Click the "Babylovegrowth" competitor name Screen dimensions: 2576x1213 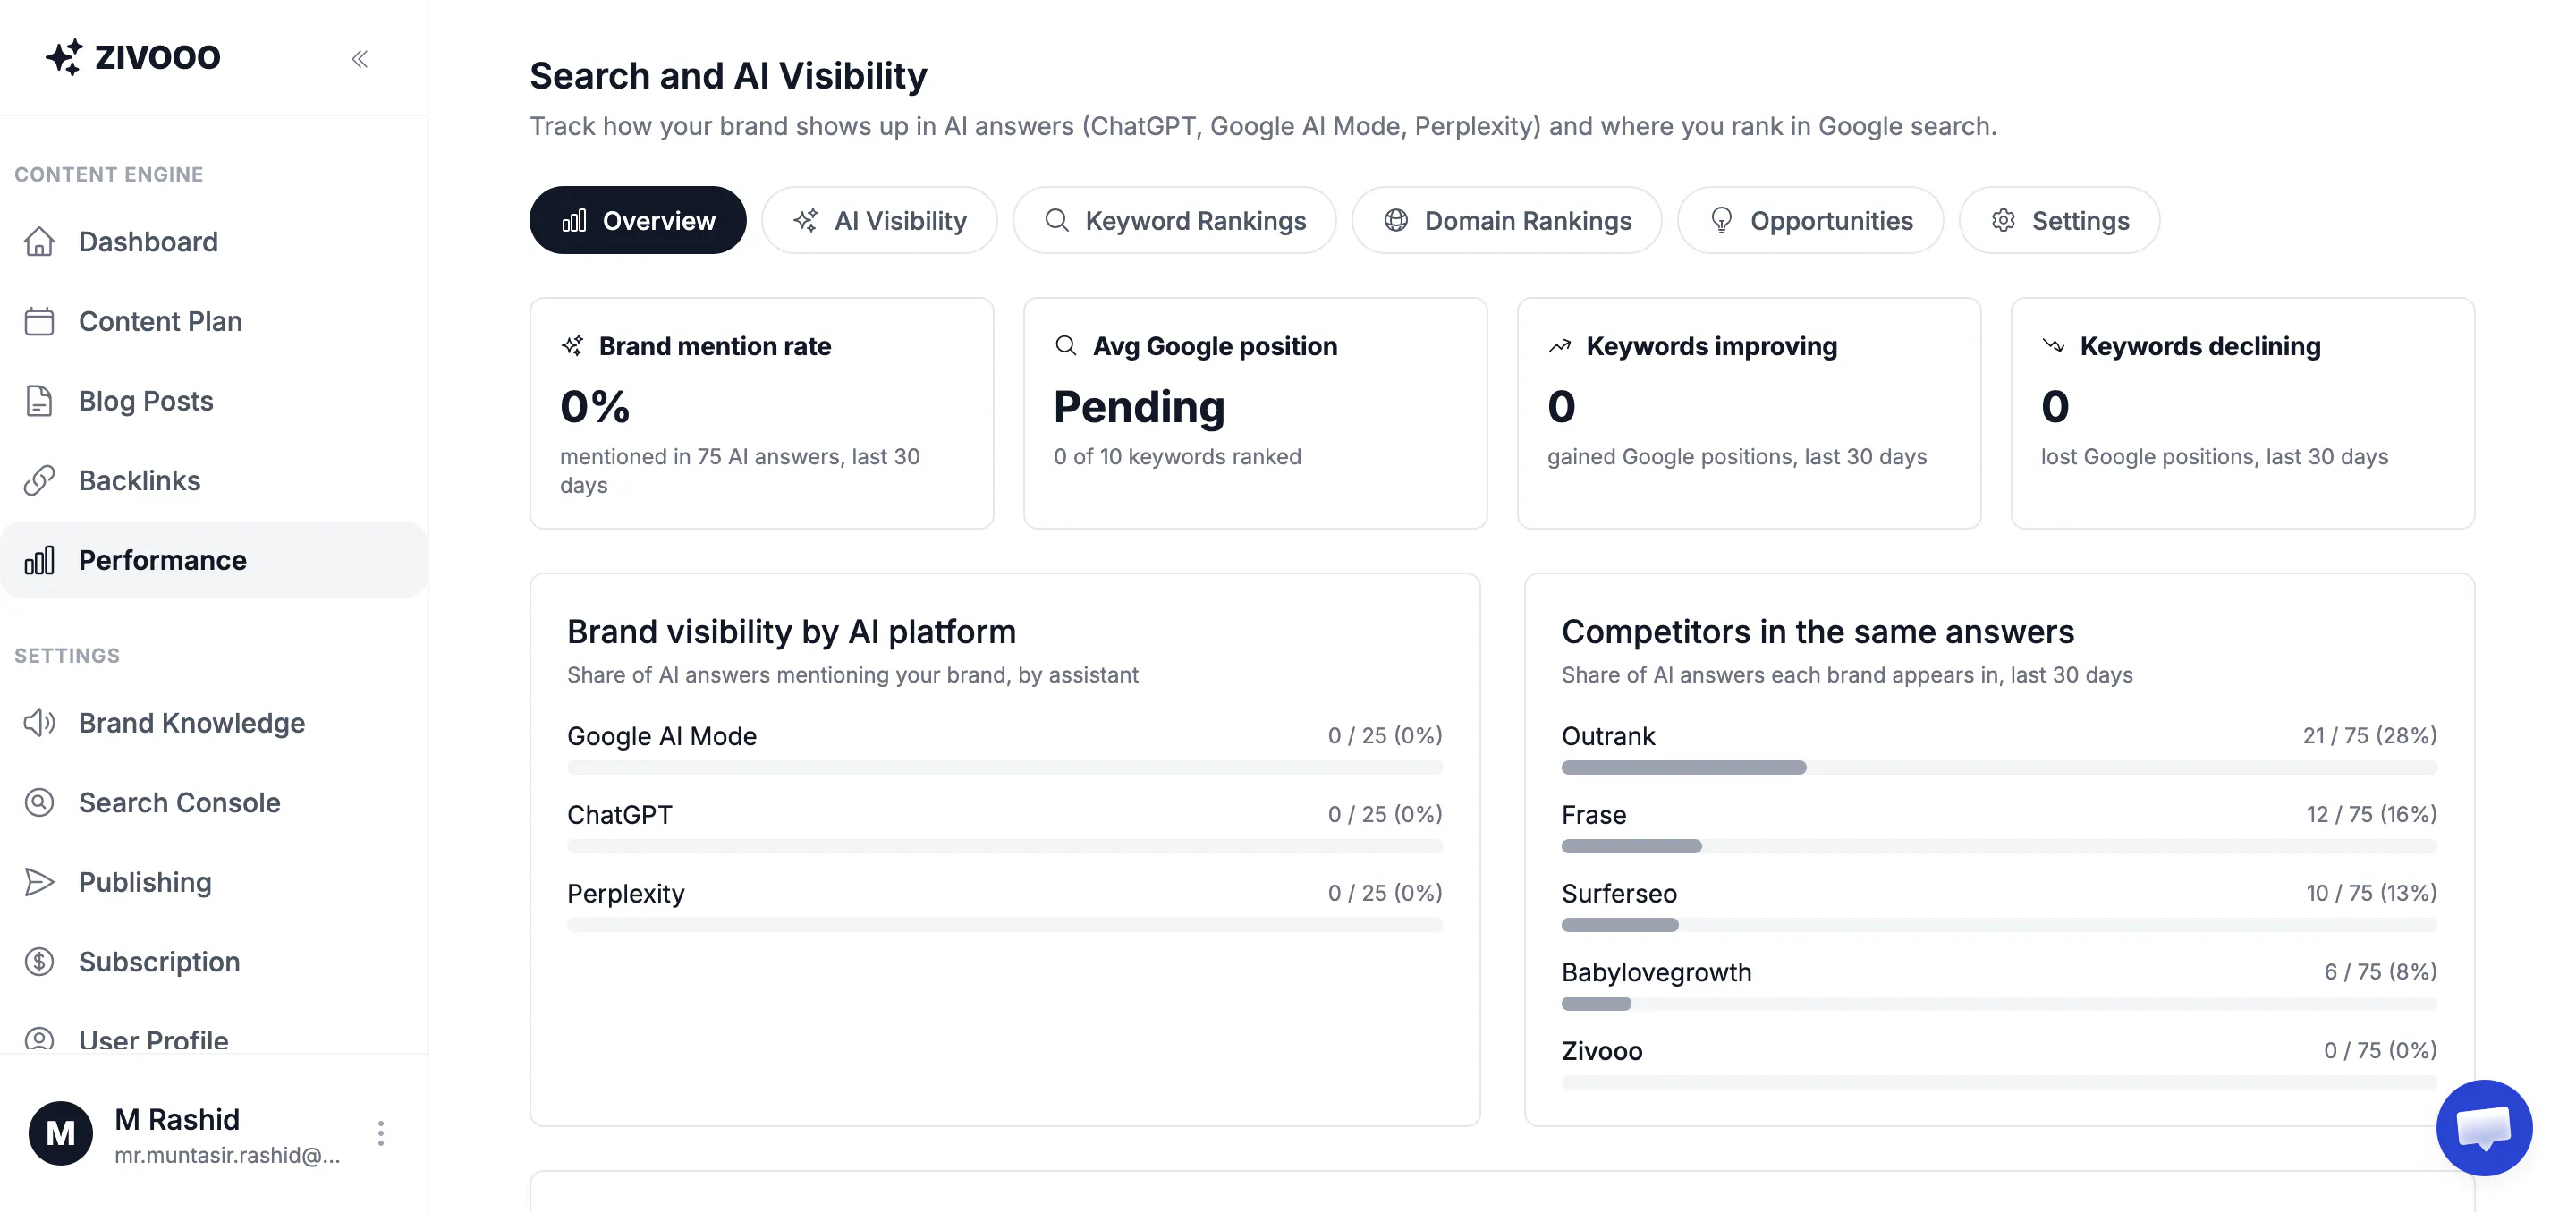pyautogui.click(x=1656, y=972)
